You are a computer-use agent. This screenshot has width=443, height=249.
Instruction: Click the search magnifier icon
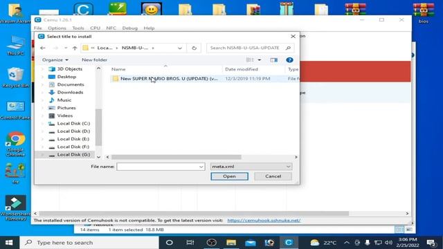[288, 48]
